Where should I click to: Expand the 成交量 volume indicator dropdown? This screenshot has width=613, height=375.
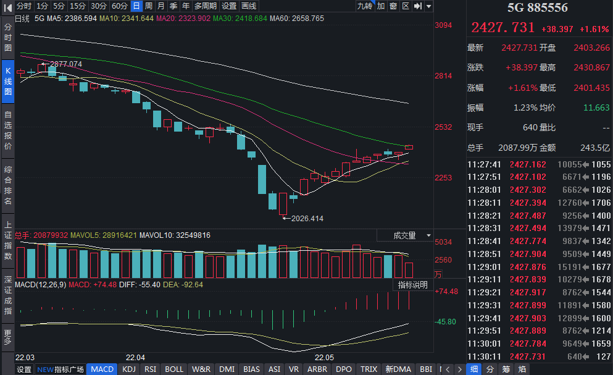coord(409,235)
